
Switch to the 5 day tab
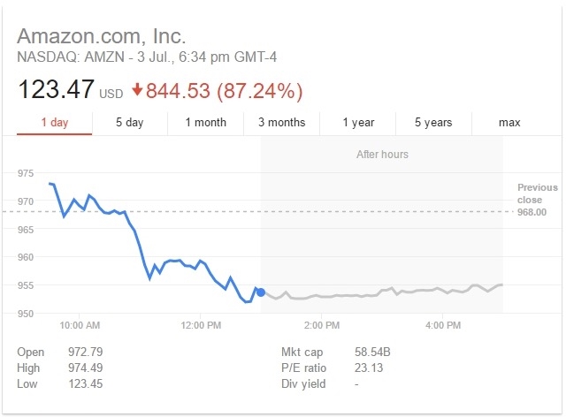click(129, 123)
